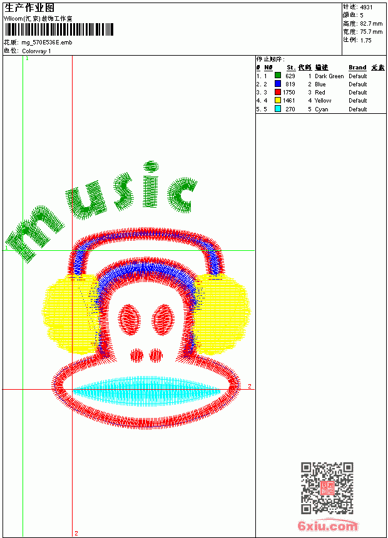Image resolution: width=388 pixels, height=538 pixels.
Task: Click the Colorway 1 label
Action: point(36,51)
